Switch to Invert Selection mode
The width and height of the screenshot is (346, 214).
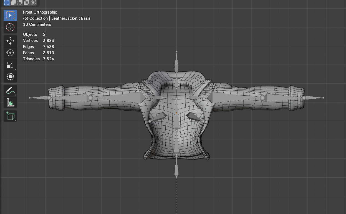[x=26, y=3]
